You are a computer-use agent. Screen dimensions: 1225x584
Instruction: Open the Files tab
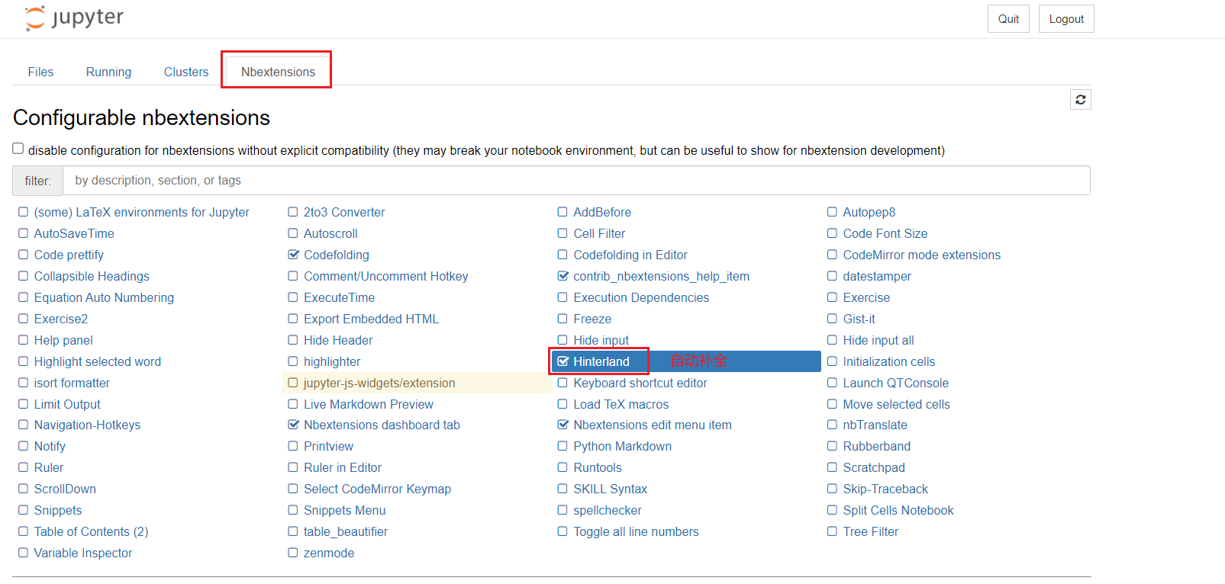point(40,72)
